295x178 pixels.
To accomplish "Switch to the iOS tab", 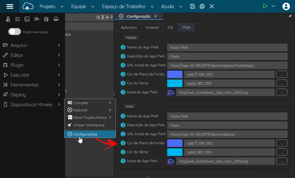I will click(170, 28).
